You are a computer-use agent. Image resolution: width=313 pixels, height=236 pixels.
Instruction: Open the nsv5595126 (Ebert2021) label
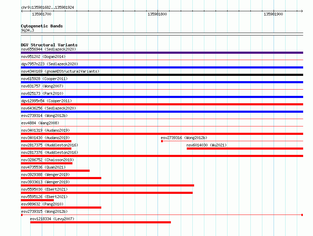pos(44,197)
